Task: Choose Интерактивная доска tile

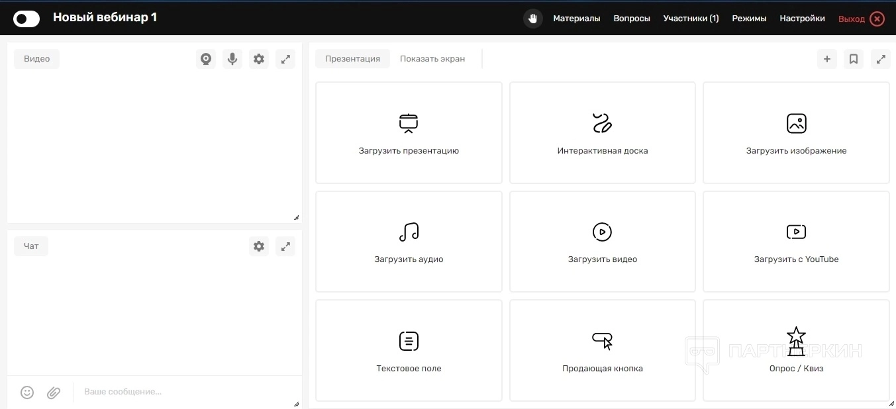Action: tap(602, 133)
